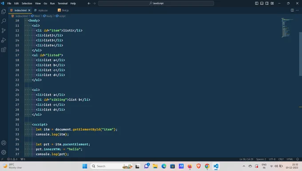Viewport: 302px width, 171px height.
Task: Split the editor to the right
Action: [x=292, y=10]
